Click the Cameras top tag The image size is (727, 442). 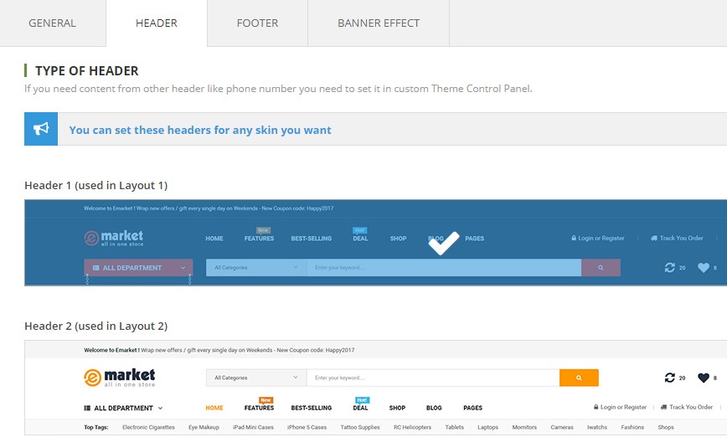pyautogui.click(x=562, y=428)
